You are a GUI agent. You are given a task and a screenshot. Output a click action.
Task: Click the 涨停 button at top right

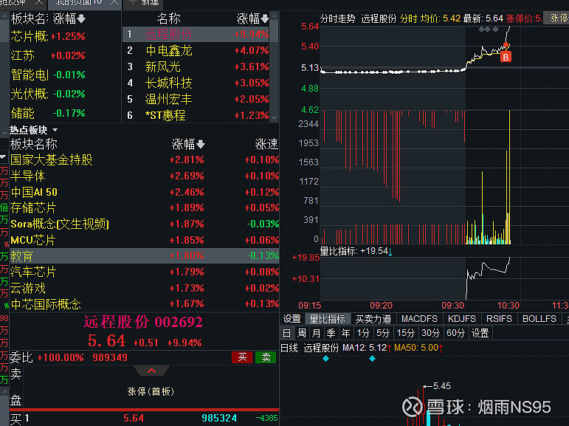point(558,18)
